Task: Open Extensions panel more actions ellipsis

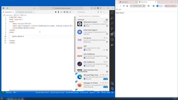Action: (107, 12)
